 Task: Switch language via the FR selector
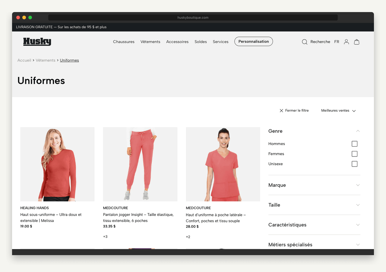(x=337, y=42)
